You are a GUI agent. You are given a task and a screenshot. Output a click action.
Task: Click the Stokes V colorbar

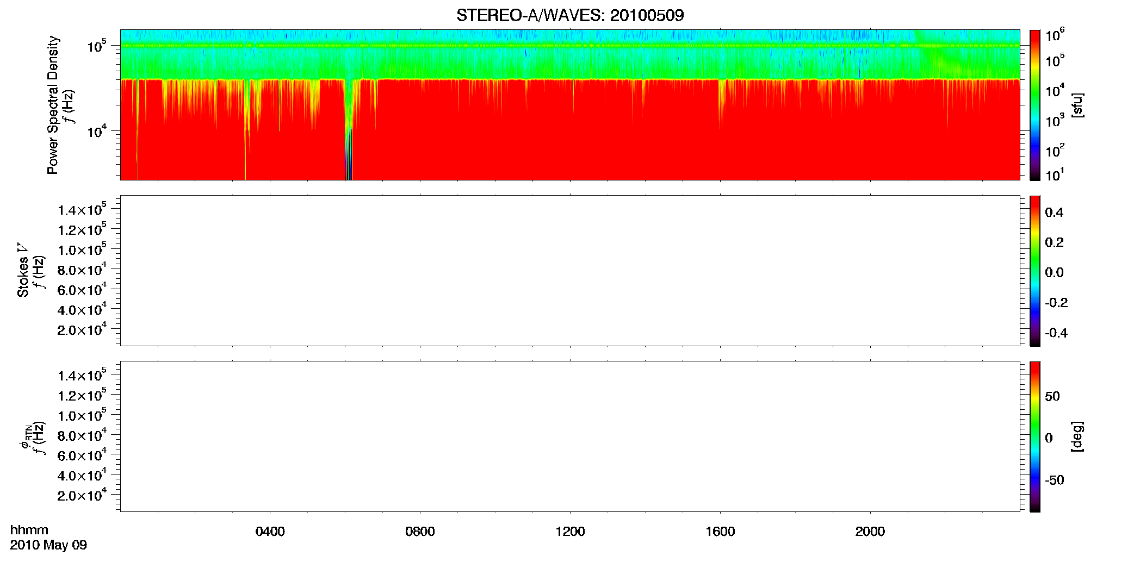point(1035,271)
